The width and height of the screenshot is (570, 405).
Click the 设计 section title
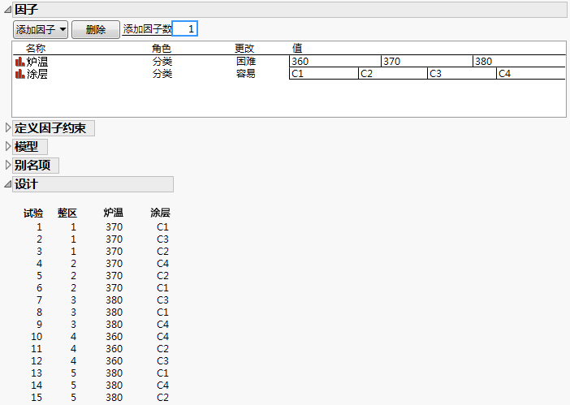pos(26,184)
